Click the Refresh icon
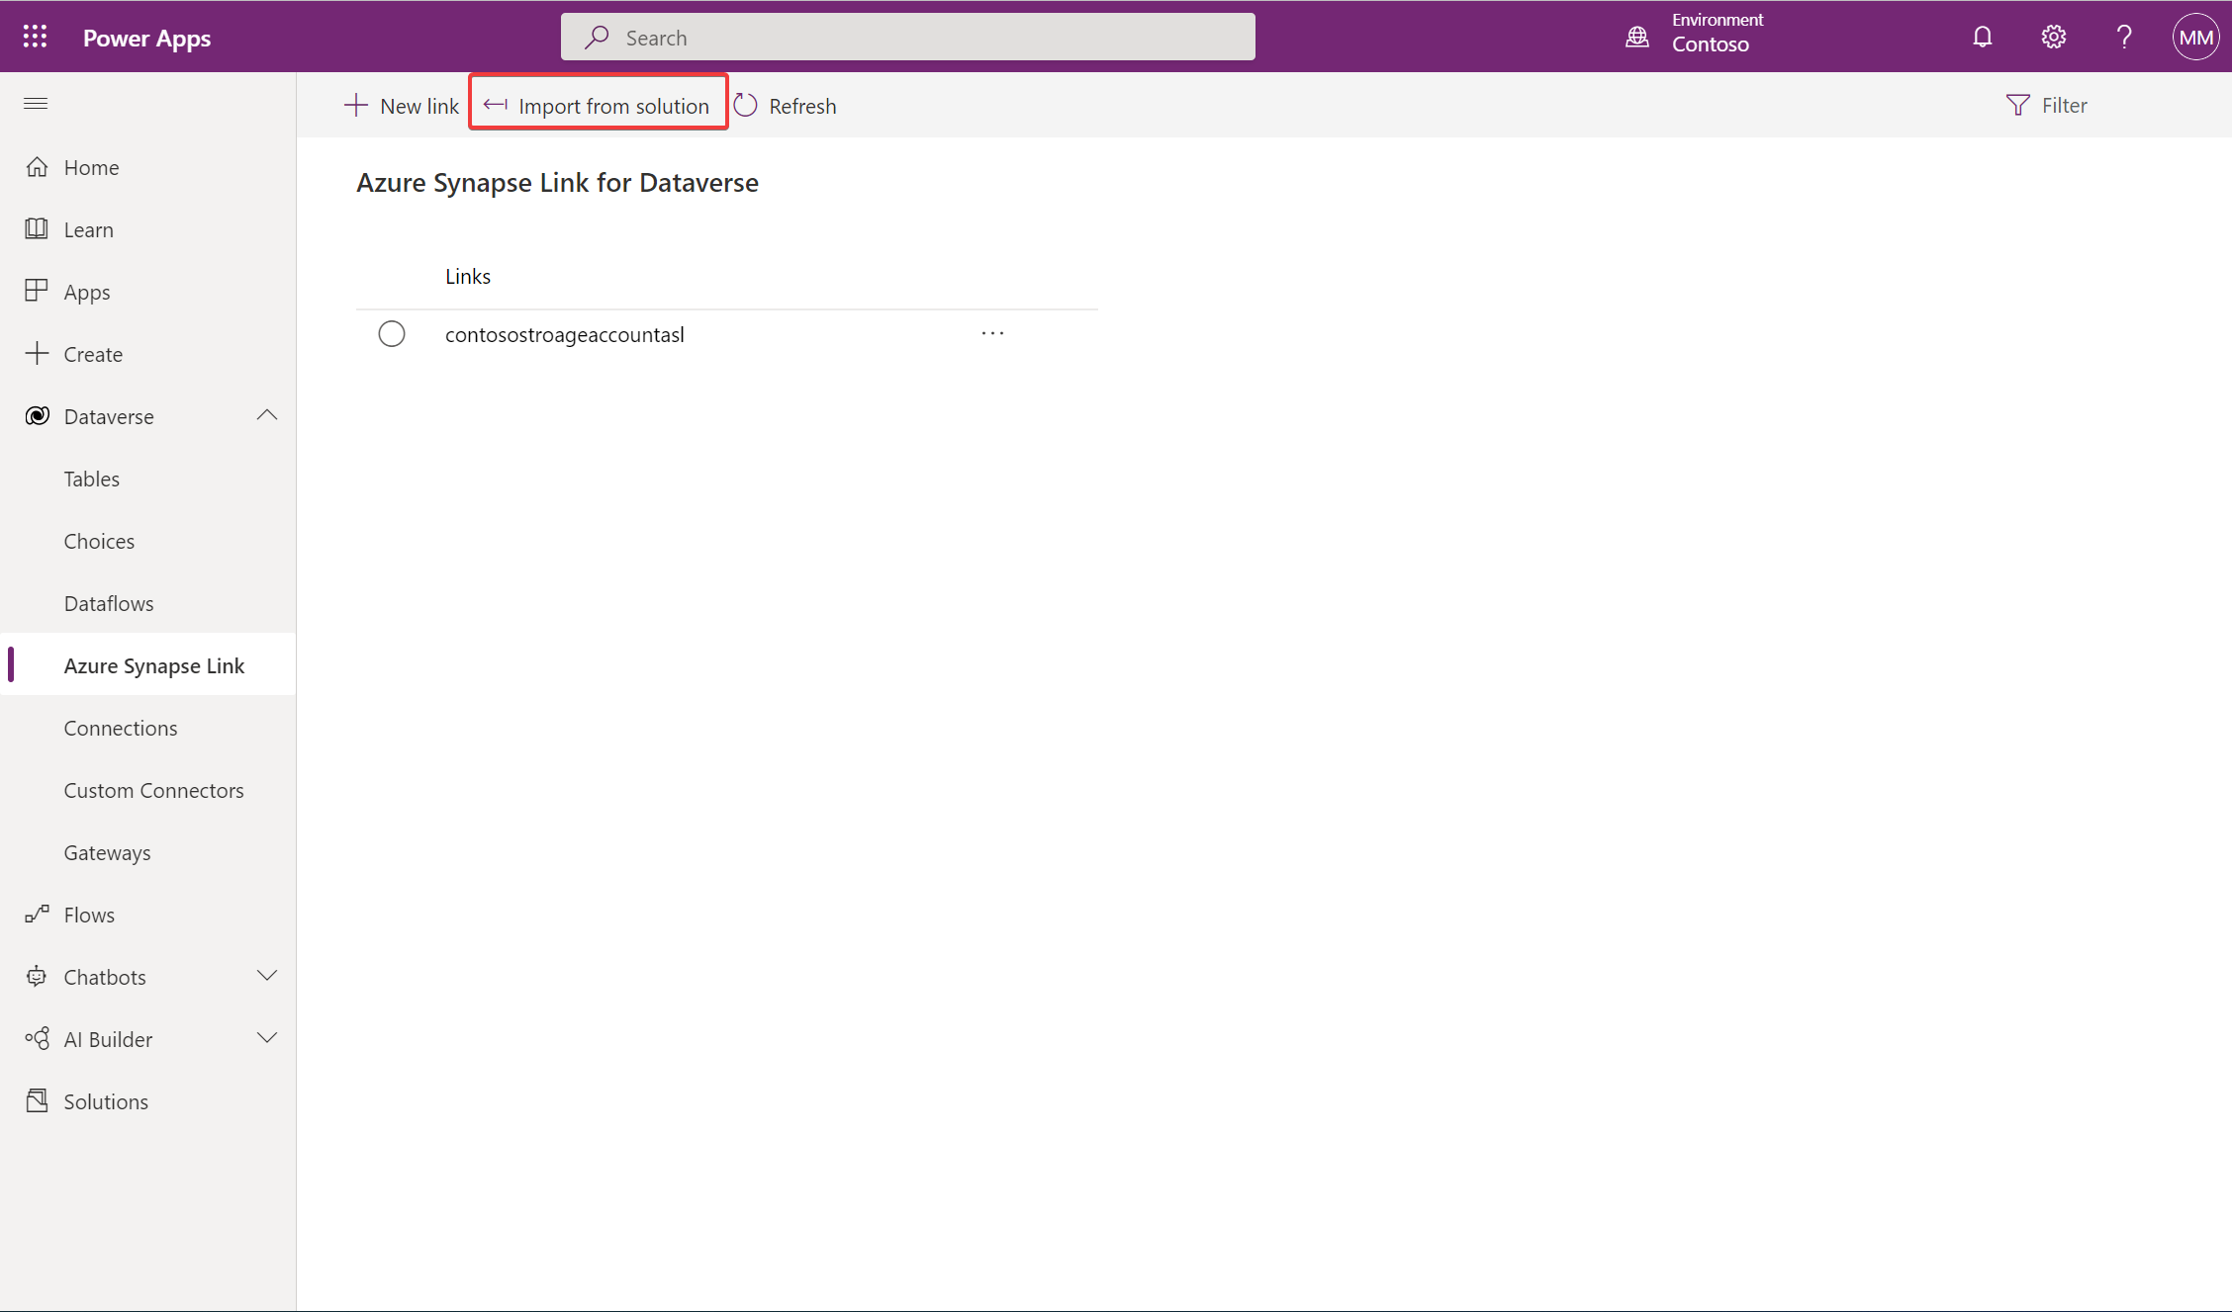Screen dimensions: 2232x1312 746,103
